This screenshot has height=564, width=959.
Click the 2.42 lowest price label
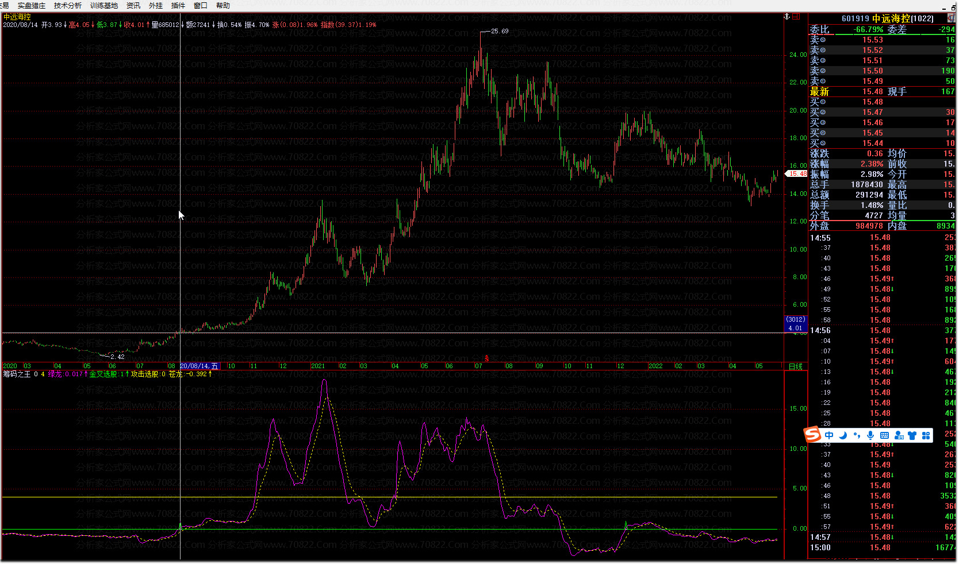[x=117, y=357]
